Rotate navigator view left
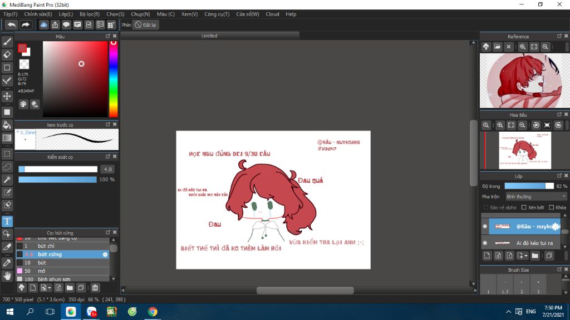Image resolution: width=570 pixels, height=320 pixels. (536, 125)
